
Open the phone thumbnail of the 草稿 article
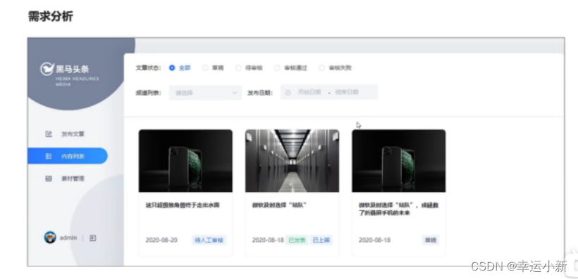[398, 161]
